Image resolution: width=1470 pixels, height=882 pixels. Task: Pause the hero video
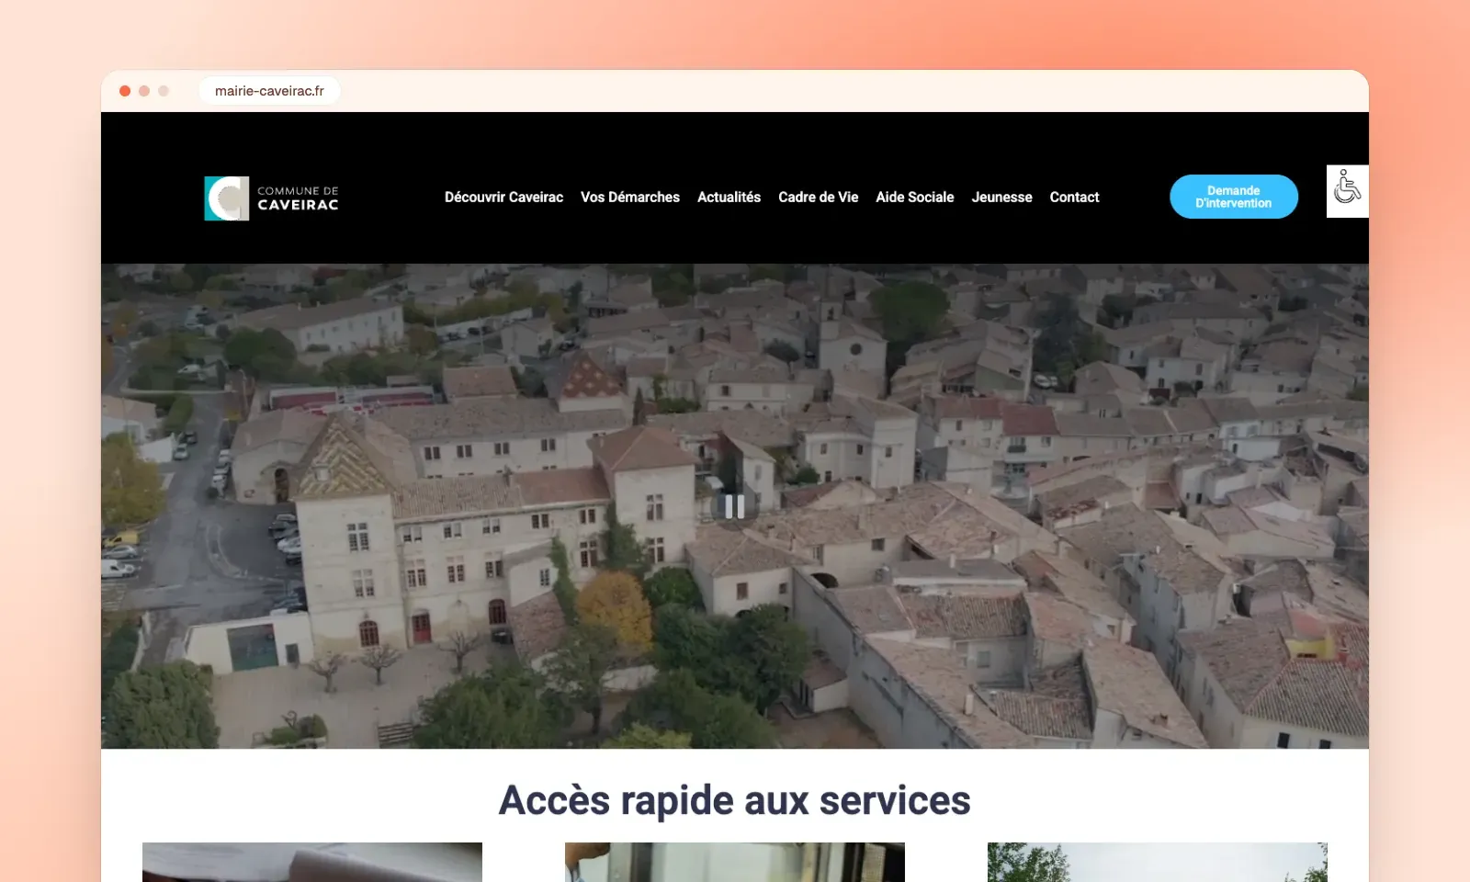tap(735, 506)
